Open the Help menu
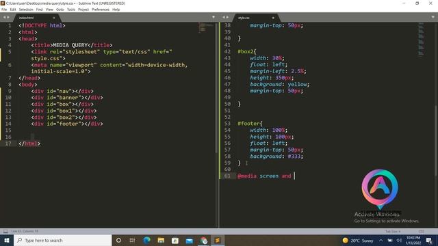The image size is (438, 246). tap(116, 10)
